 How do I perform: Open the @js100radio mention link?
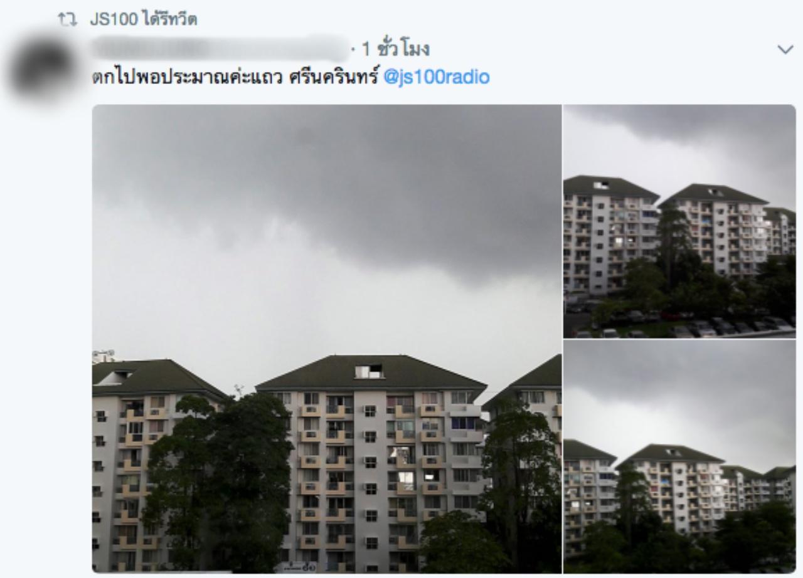[436, 77]
